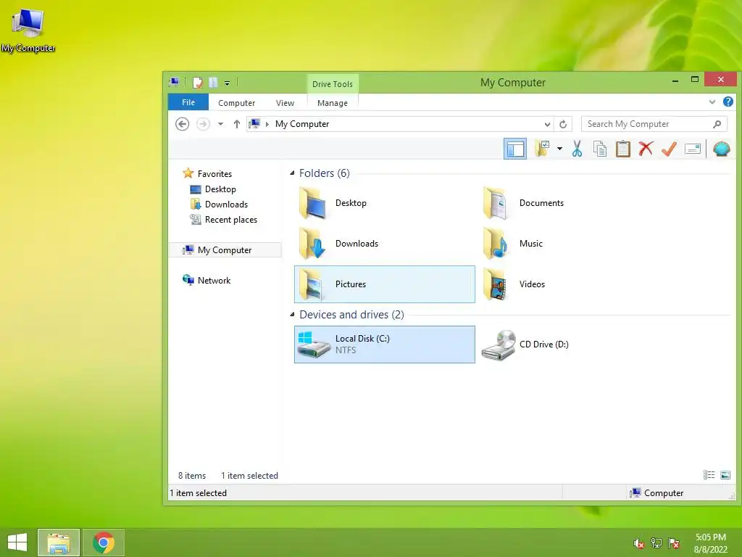The height and width of the screenshot is (557, 742).
Task: Click the blue shell icon in toolbar
Action: (x=721, y=149)
